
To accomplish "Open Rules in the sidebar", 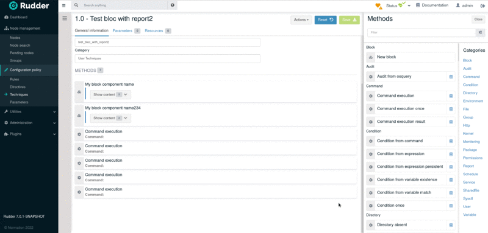I will [x=14, y=80].
